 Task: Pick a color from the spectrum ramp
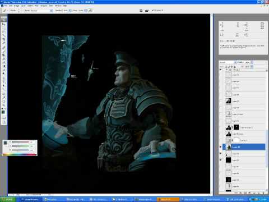[20, 154]
